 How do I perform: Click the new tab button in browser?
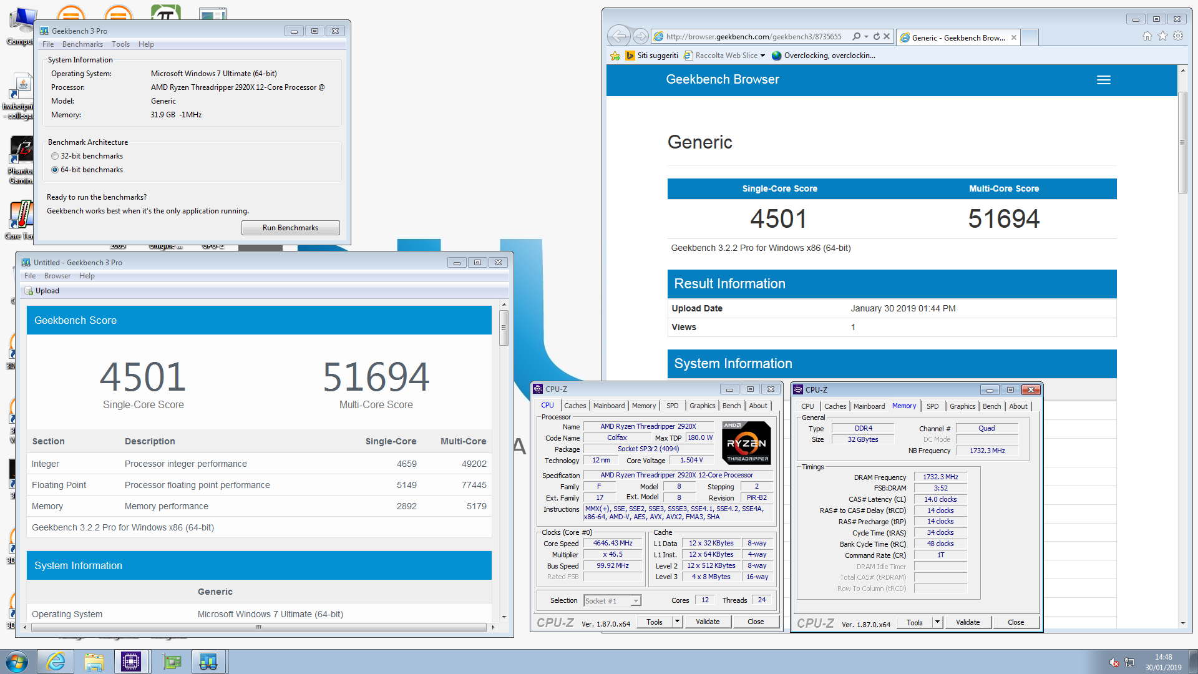coord(1030,37)
